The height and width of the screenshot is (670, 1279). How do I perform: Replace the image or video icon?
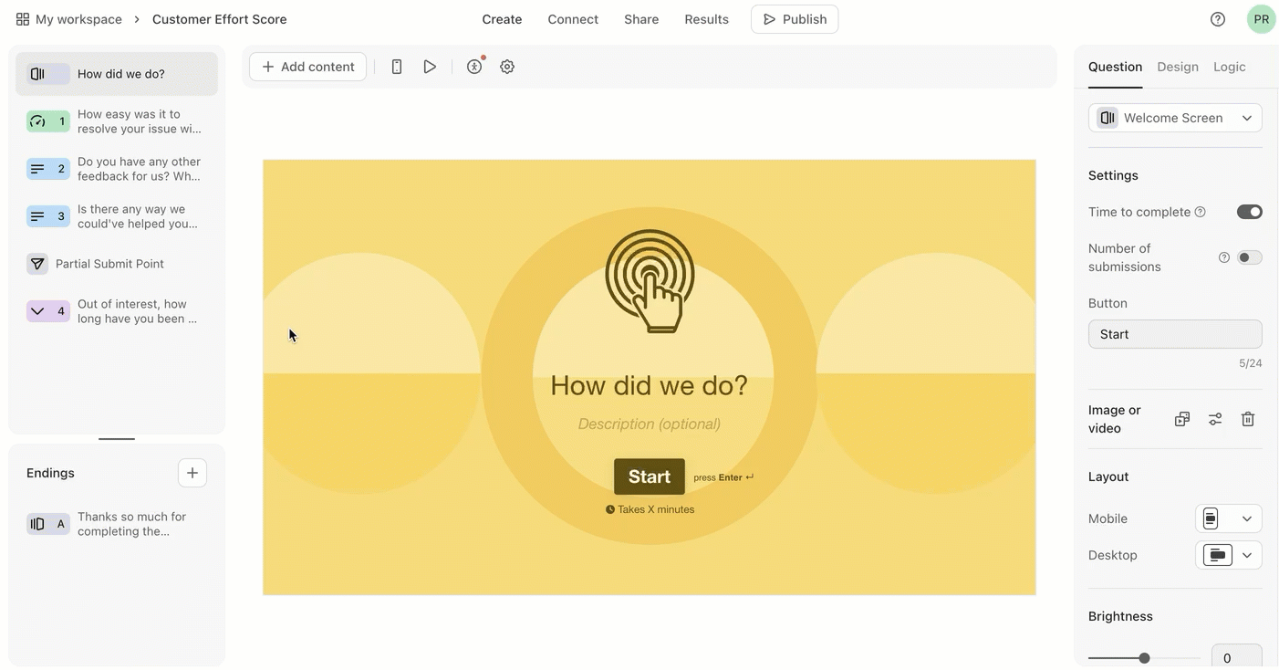[1182, 419]
